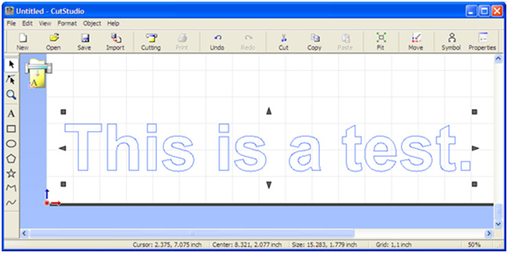Open the Format menu

(x=67, y=23)
